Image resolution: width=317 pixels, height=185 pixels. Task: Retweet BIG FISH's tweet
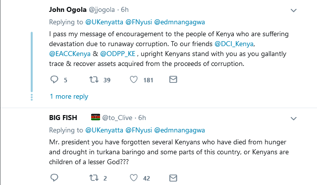click(94, 178)
